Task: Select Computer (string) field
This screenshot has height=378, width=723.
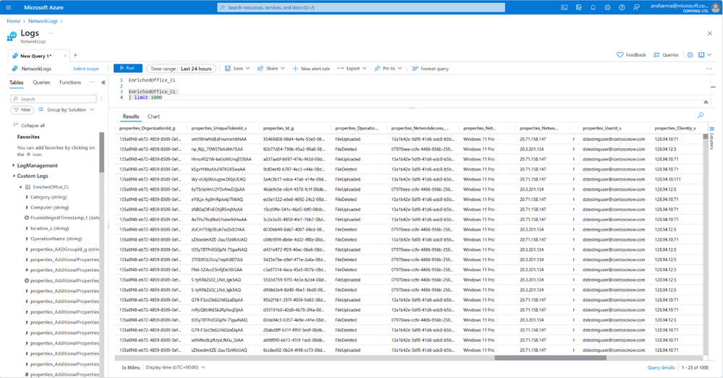Action: tap(49, 207)
